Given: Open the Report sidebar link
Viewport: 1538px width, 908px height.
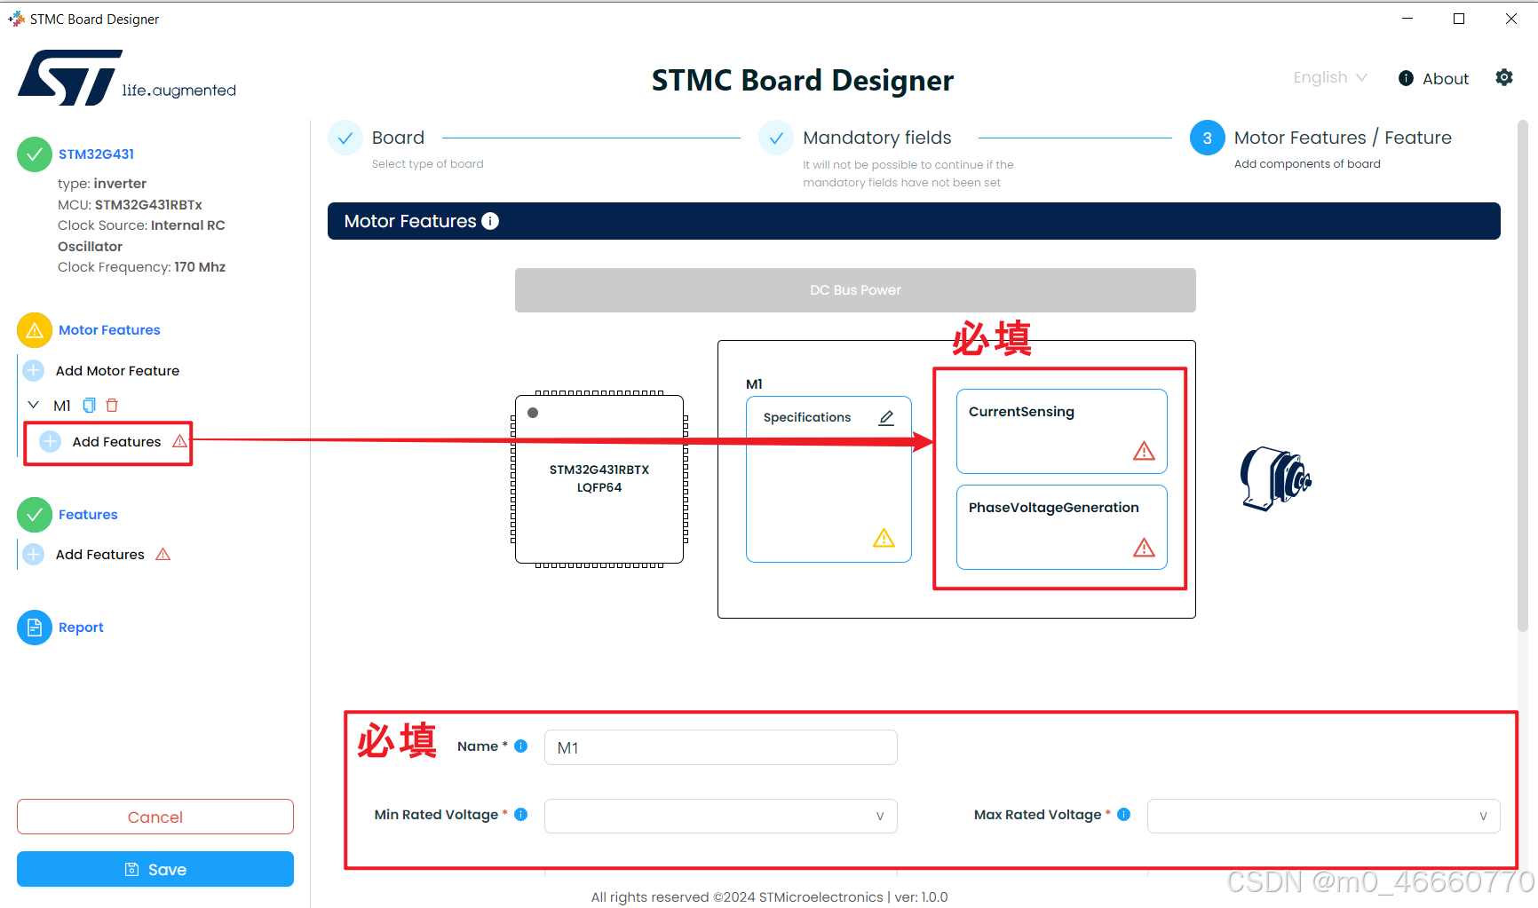Looking at the screenshot, I should [x=81, y=628].
